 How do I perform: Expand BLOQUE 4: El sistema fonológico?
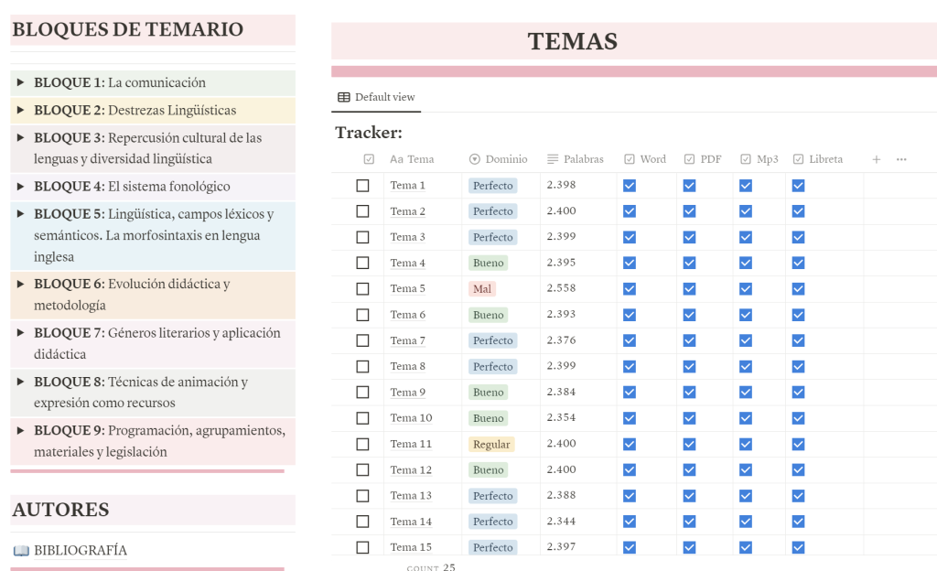(20, 187)
